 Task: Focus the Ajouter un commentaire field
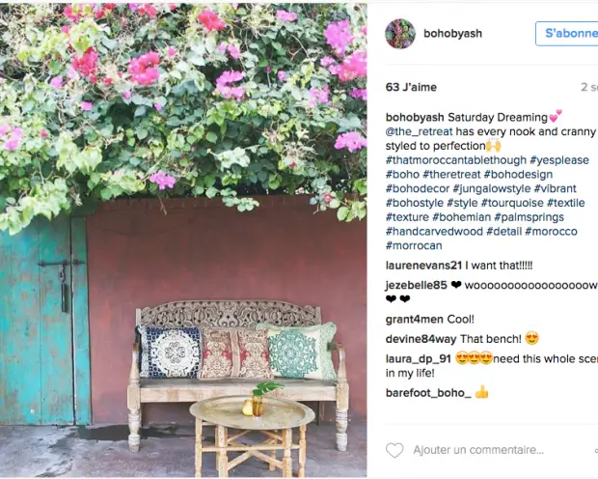point(478,450)
